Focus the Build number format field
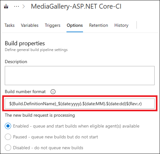 [80, 104]
